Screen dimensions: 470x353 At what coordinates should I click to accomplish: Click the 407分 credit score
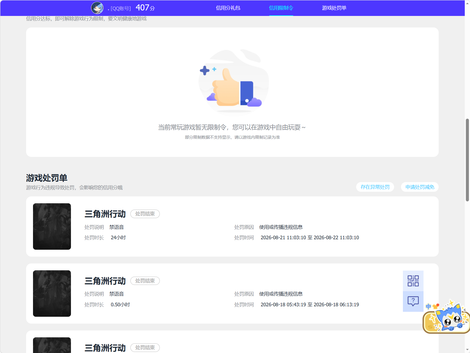[x=145, y=8]
